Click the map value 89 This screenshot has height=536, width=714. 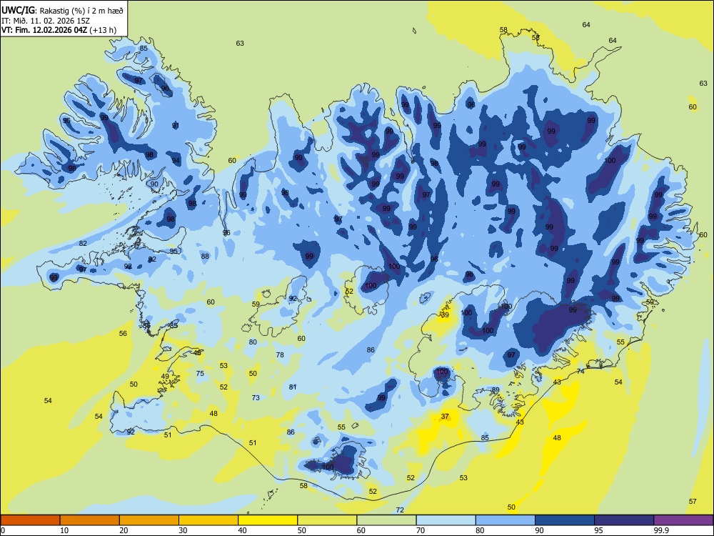click(x=496, y=389)
